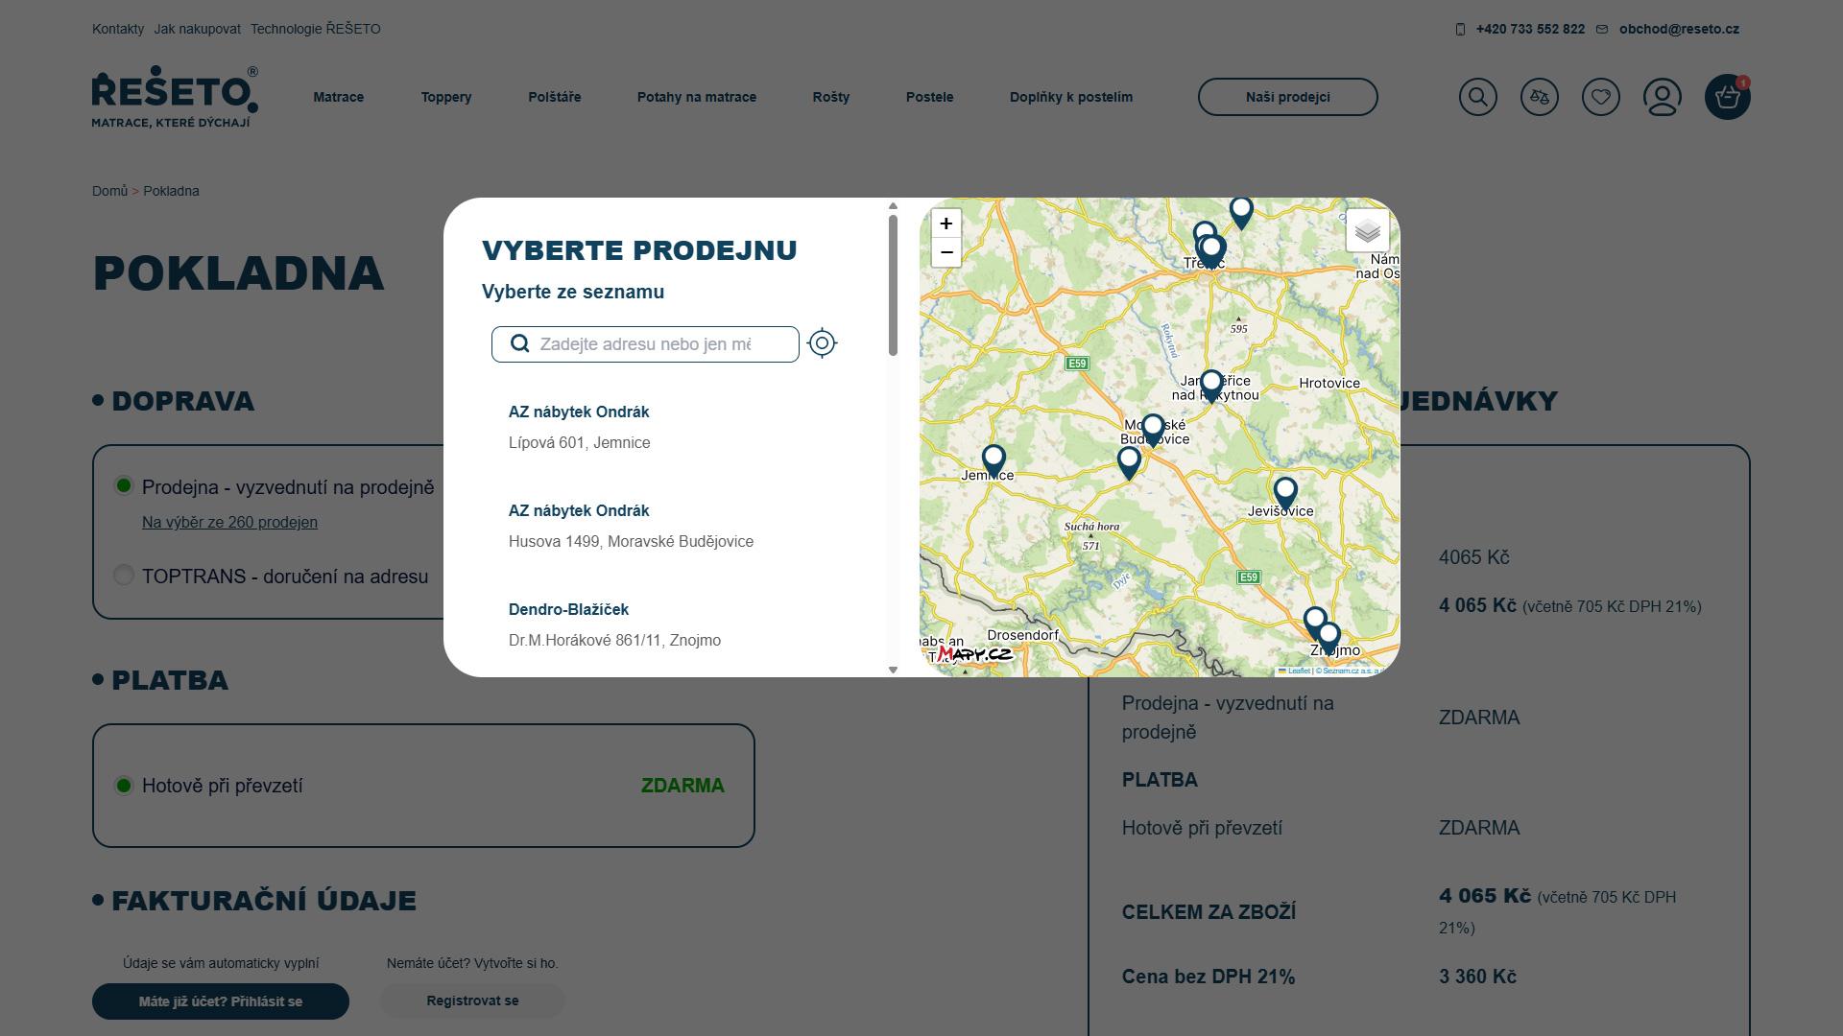Click the Mapy.cz logo on map

(973, 654)
